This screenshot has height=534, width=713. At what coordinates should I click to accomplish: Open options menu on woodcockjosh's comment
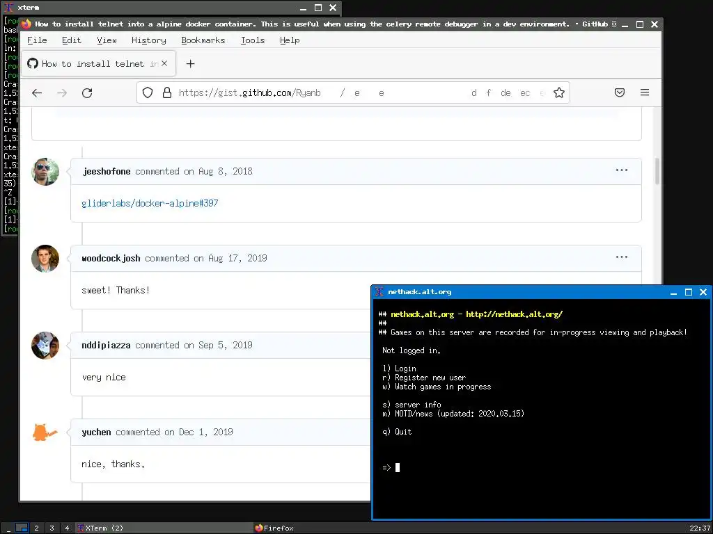pos(622,257)
